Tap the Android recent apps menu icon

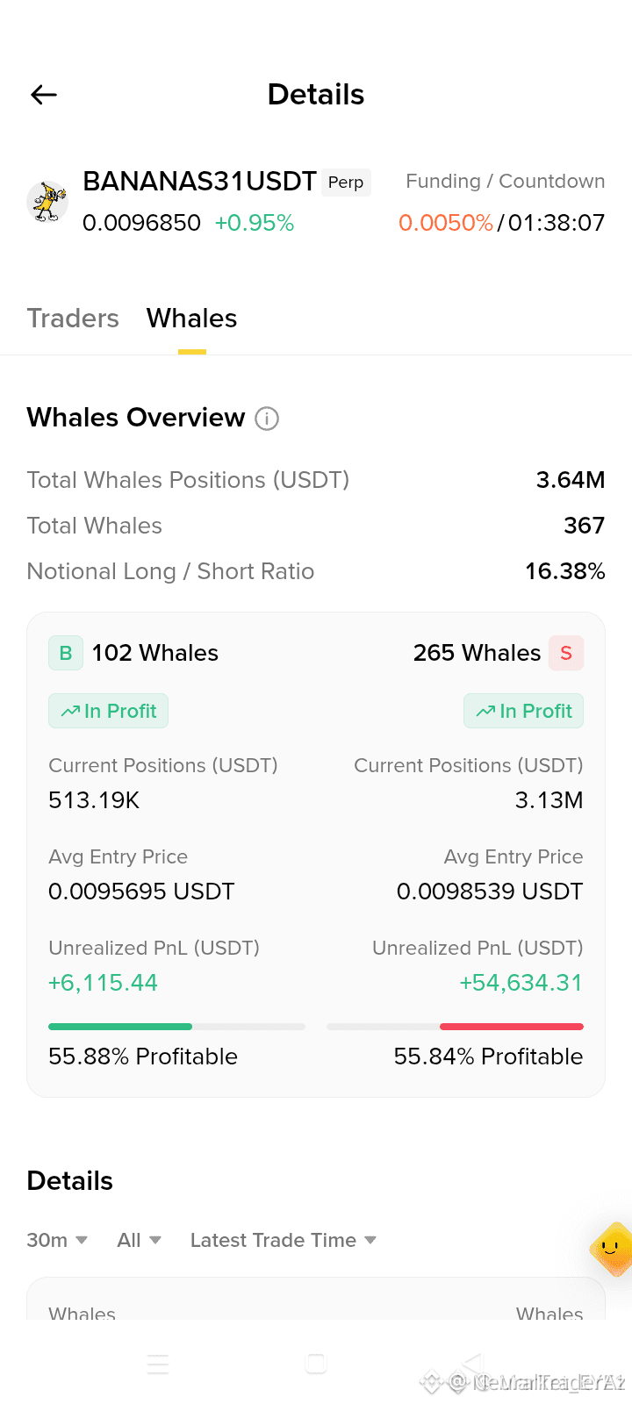click(158, 1364)
